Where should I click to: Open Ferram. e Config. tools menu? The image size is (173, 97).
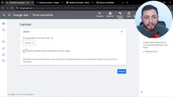pyautogui.click(x=120, y=15)
